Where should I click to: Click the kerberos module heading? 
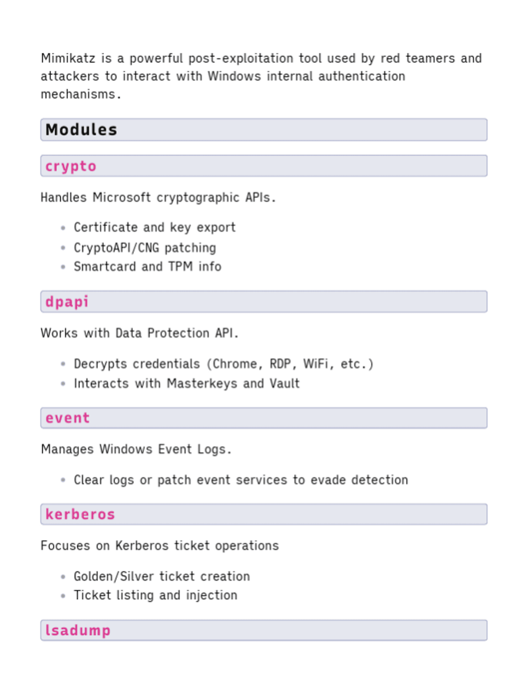tap(80, 514)
